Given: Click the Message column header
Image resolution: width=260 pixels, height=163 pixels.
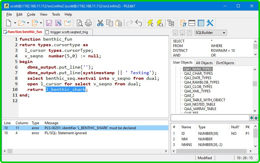Looking at the screenshot, I should pos(51,123).
